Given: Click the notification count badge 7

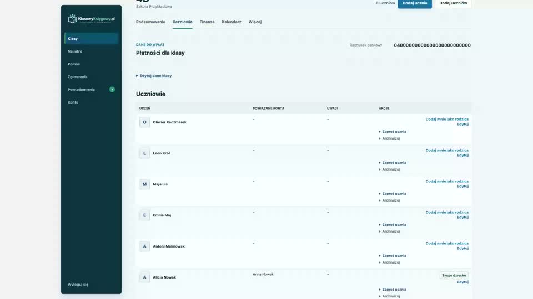Looking at the screenshot, I should [112, 90].
